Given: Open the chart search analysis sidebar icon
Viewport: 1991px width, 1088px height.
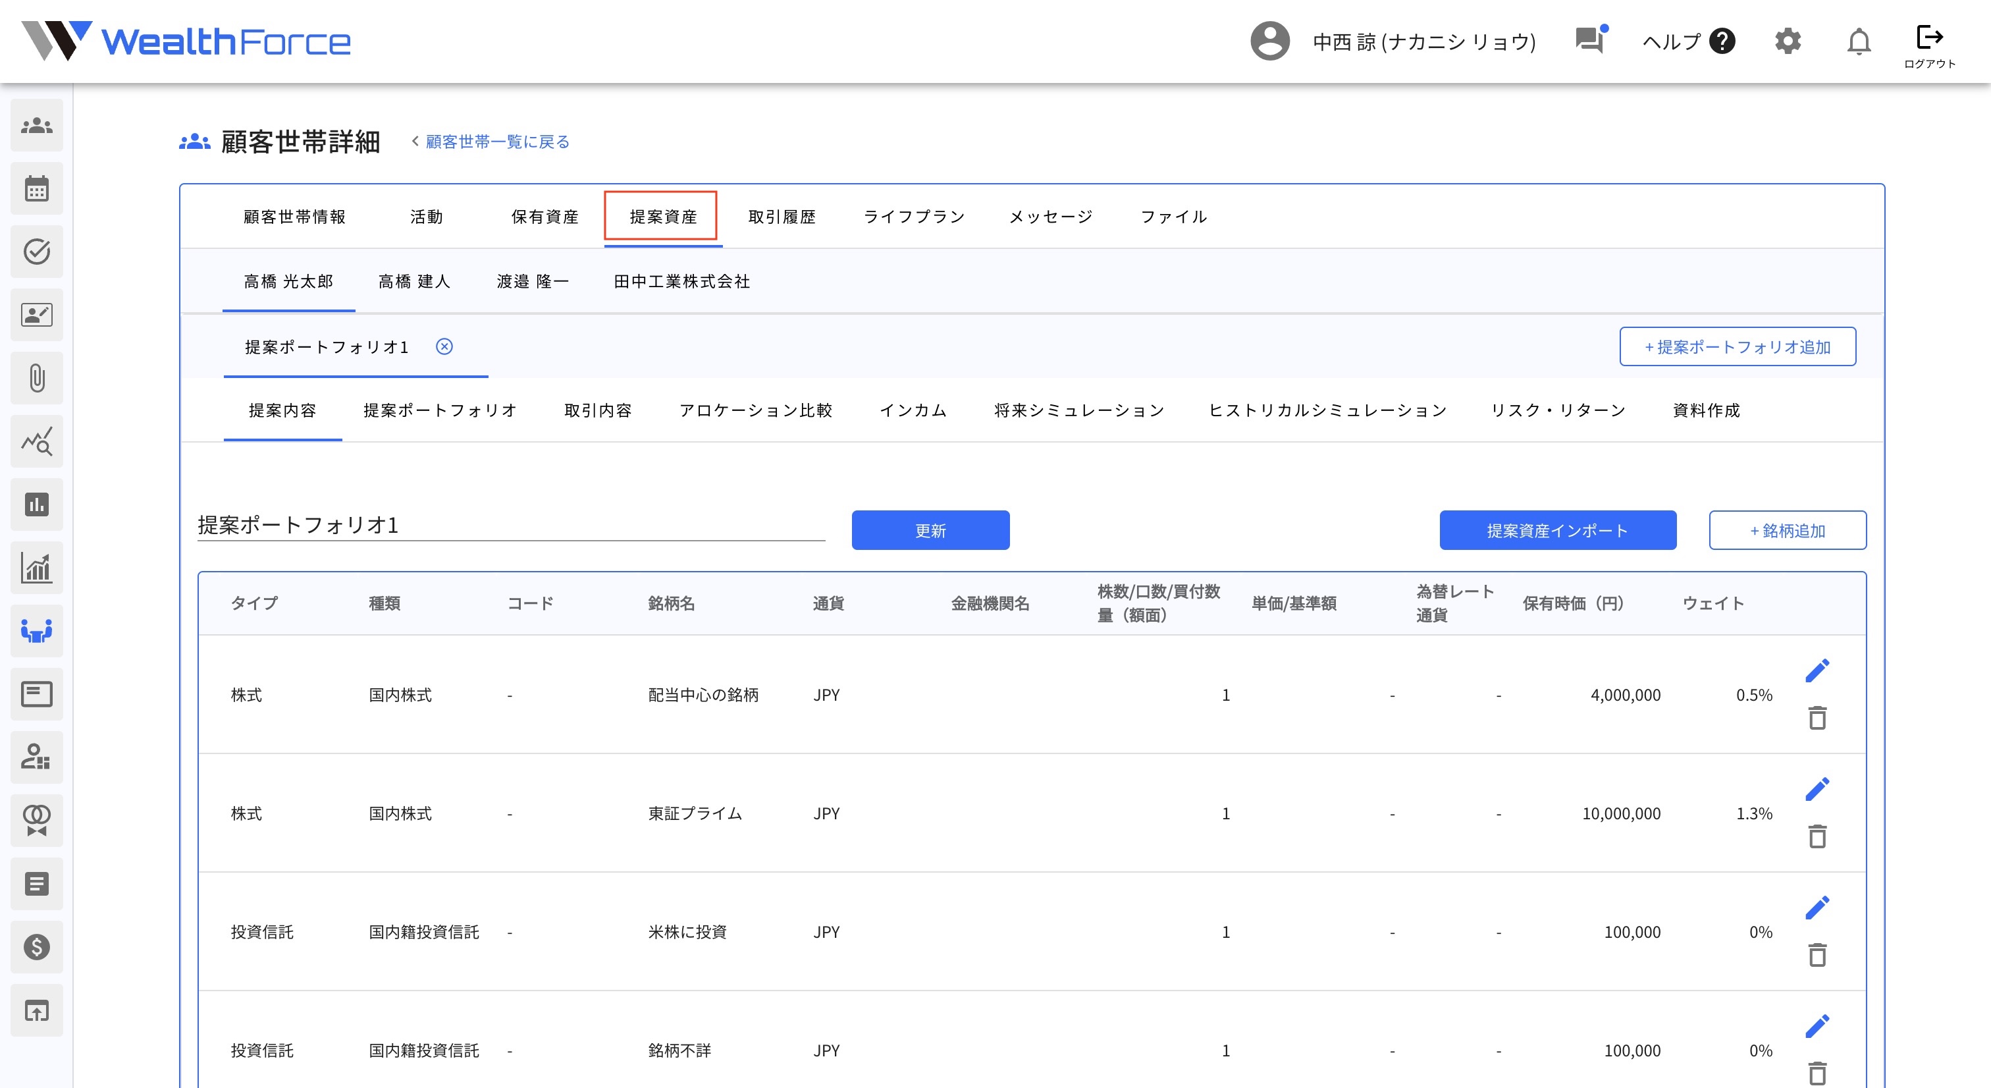Looking at the screenshot, I should tap(36, 441).
